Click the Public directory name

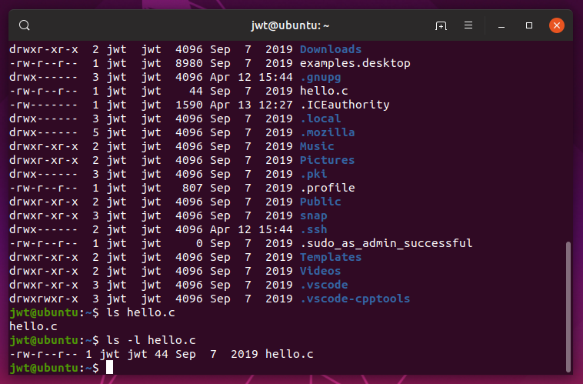[320, 202]
